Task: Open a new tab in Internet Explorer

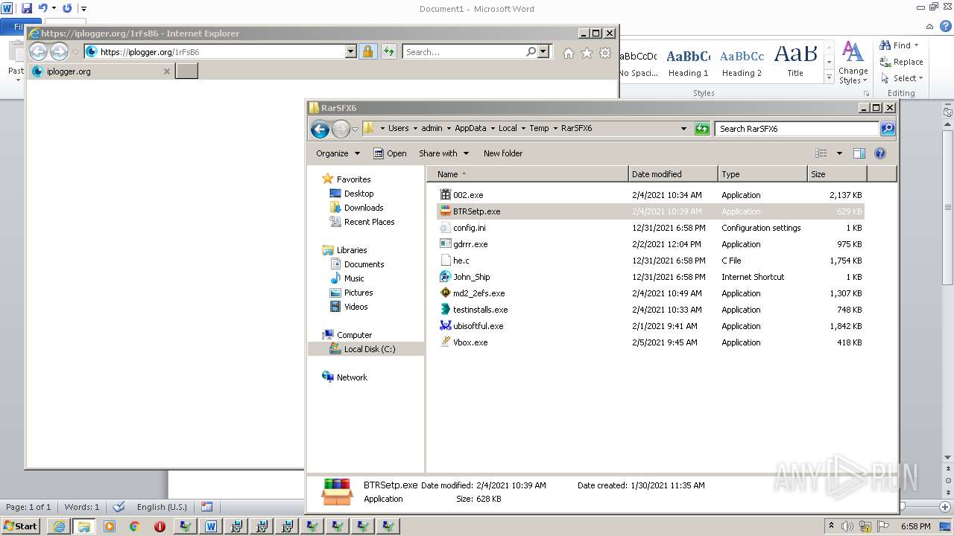Action: (x=186, y=71)
